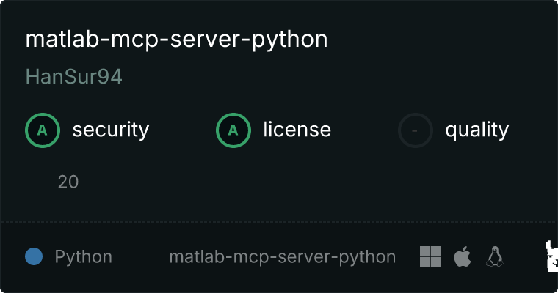Click the blue Python language dot
The image size is (558, 293).
tap(34, 256)
